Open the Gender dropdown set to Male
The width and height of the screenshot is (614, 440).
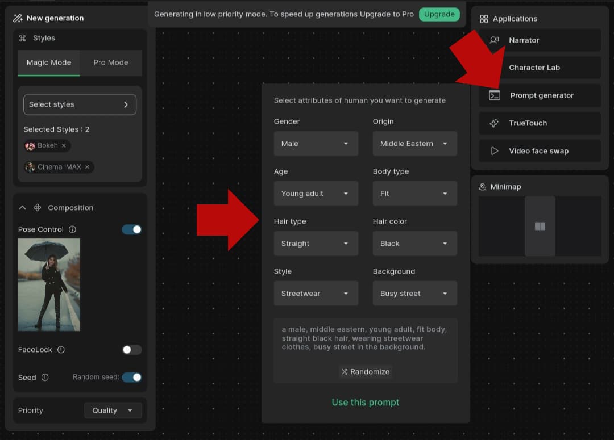(316, 144)
